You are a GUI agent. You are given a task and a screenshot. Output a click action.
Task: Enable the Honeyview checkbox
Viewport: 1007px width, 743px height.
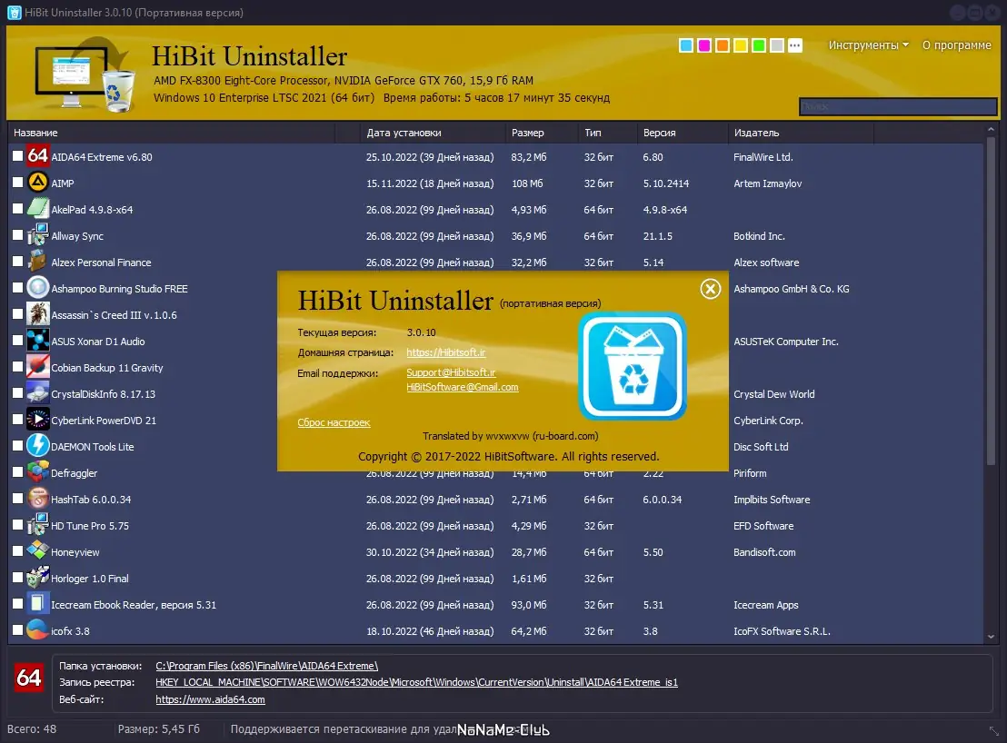coord(17,550)
